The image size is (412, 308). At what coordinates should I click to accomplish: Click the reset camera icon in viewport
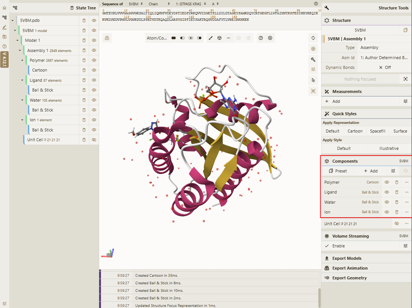point(313,38)
